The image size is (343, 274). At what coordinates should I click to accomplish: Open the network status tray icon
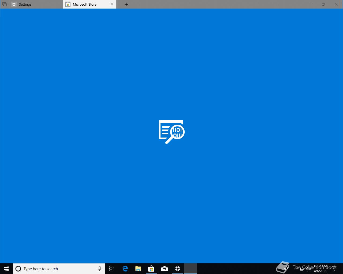pyautogui.click(x=302, y=269)
